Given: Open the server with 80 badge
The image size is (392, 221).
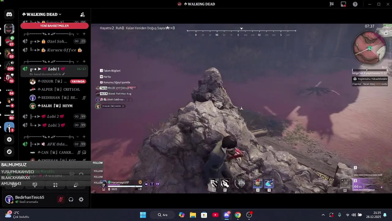Looking at the screenshot, I should [9, 115].
